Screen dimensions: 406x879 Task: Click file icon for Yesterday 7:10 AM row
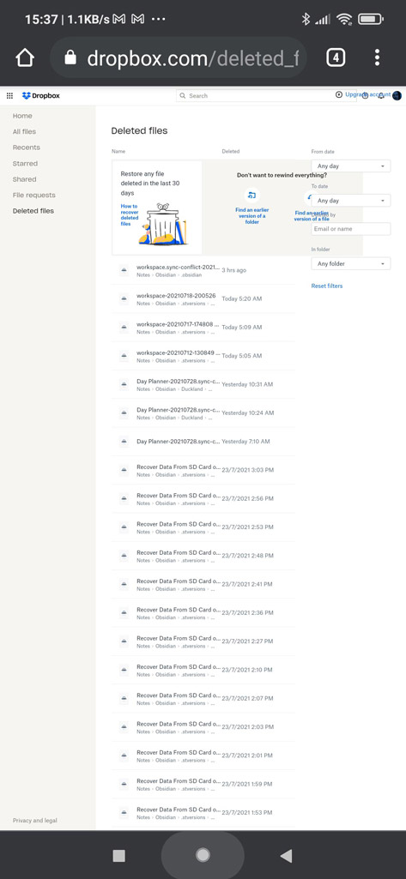124,442
